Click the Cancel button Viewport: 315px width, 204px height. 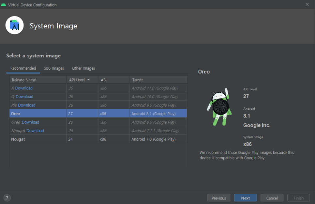tap(272, 198)
